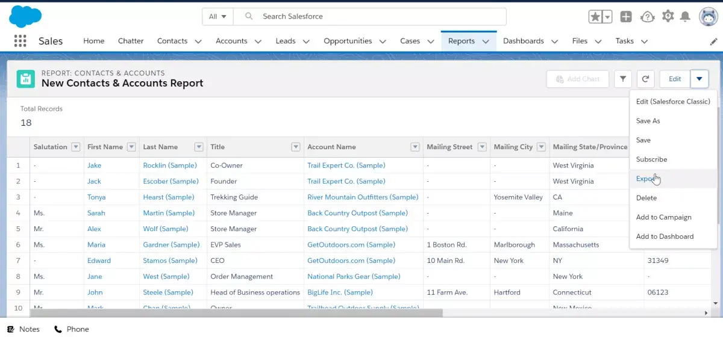Refresh the report with the reload icon
The image size is (723, 337).
645,79
